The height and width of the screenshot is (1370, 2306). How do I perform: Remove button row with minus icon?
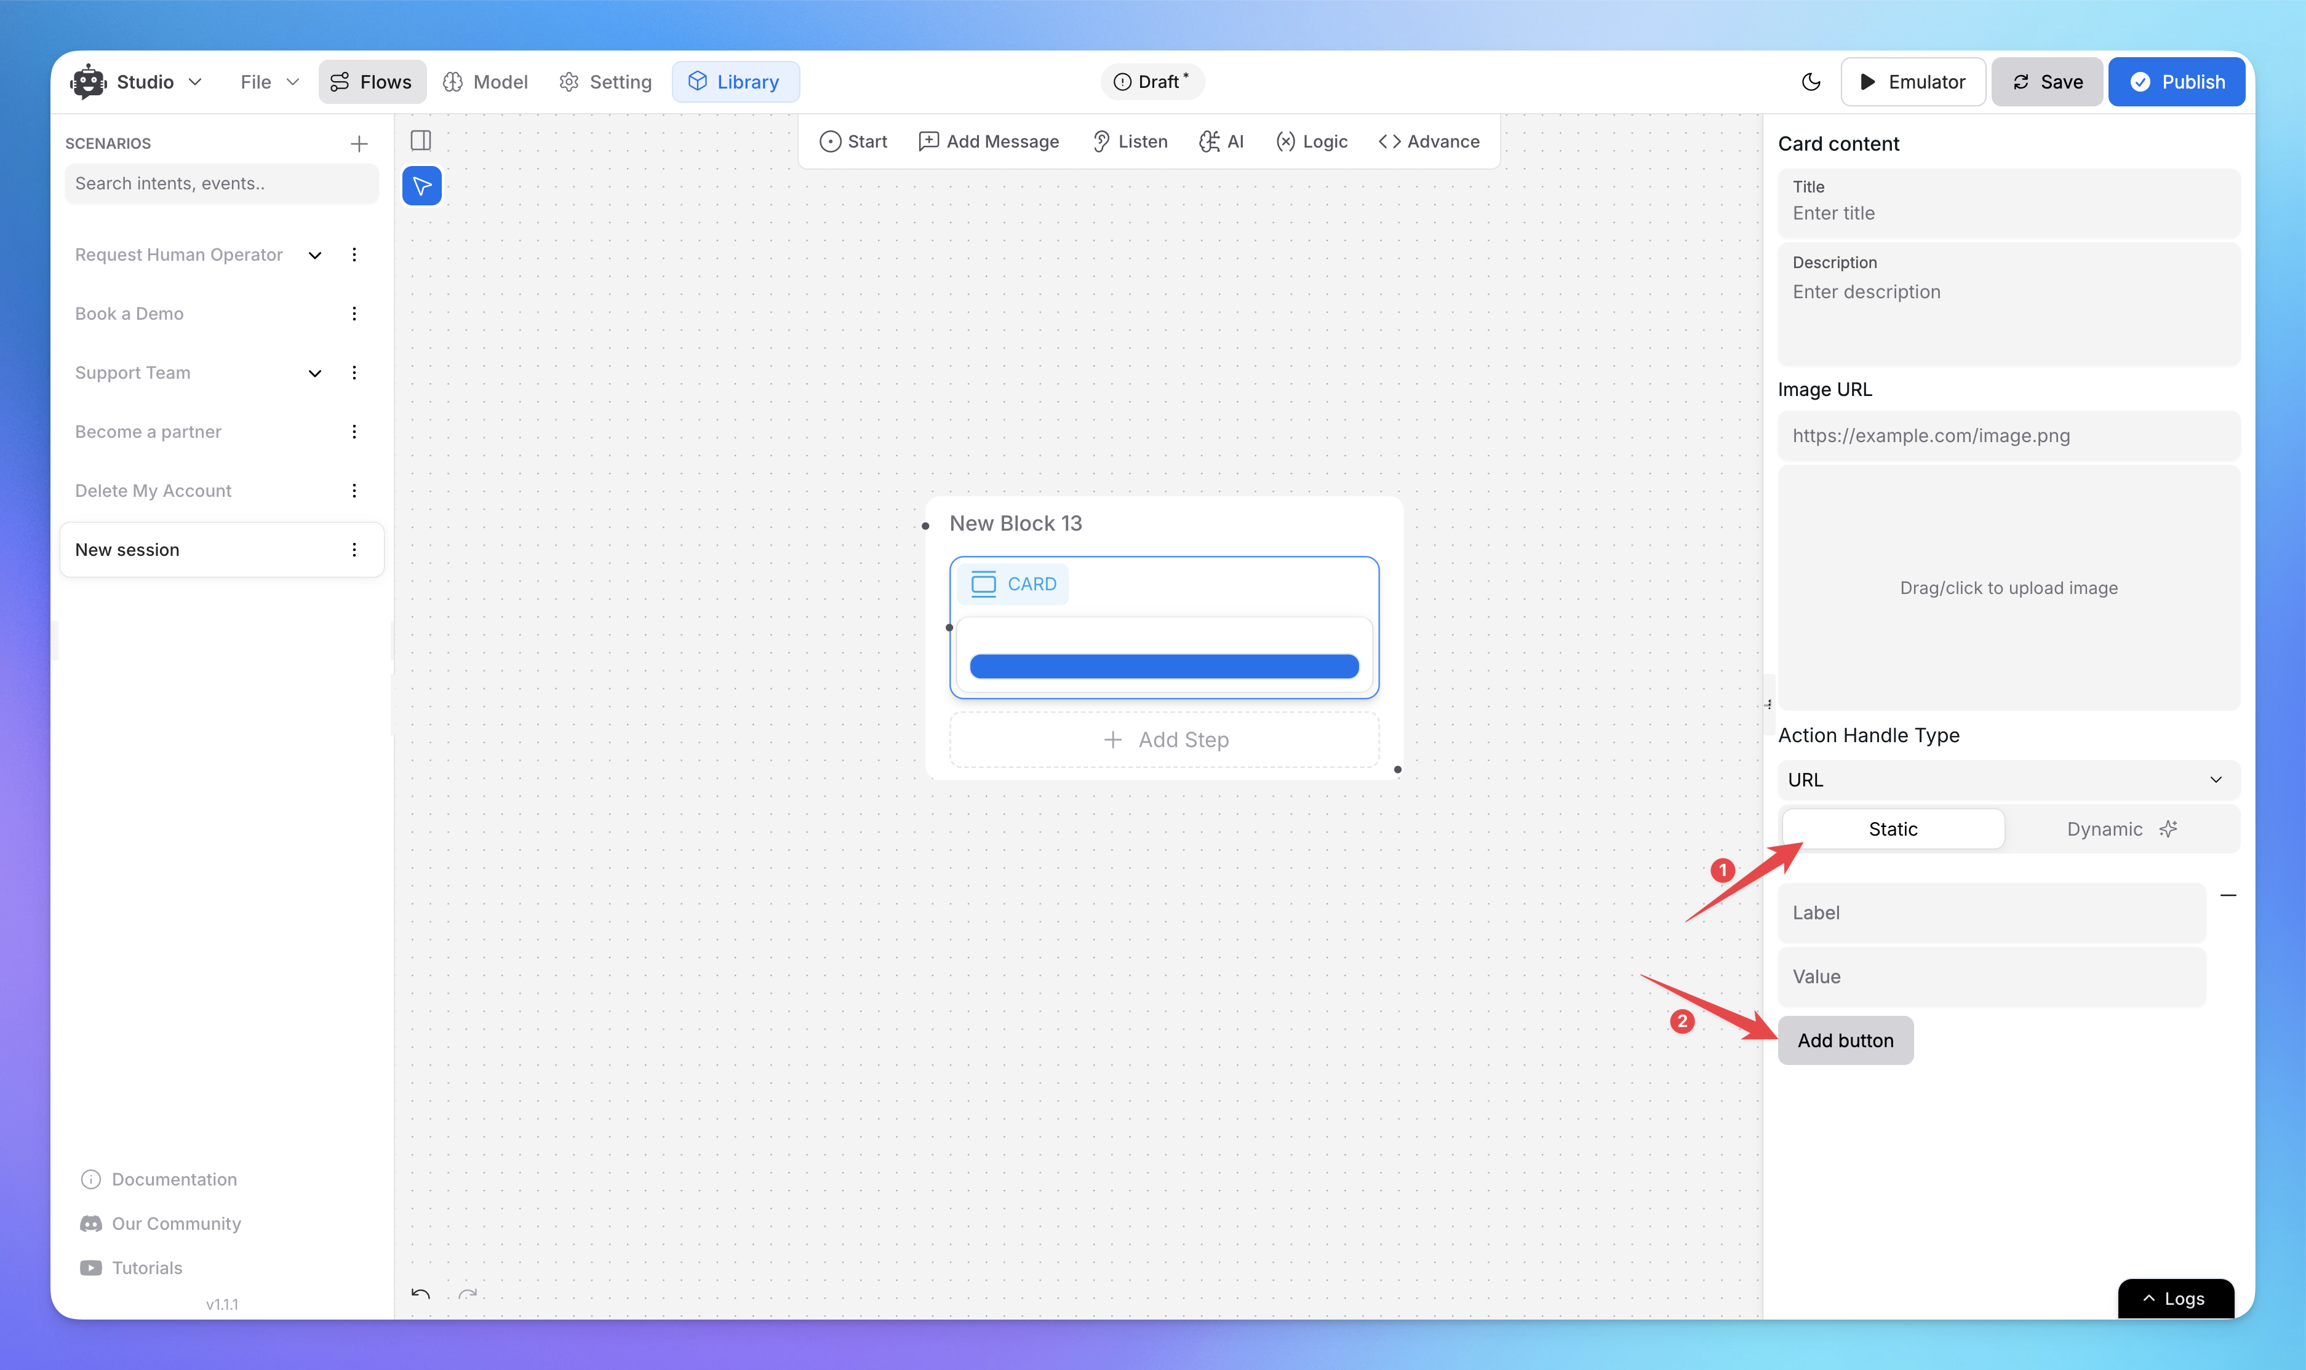(x=2228, y=895)
